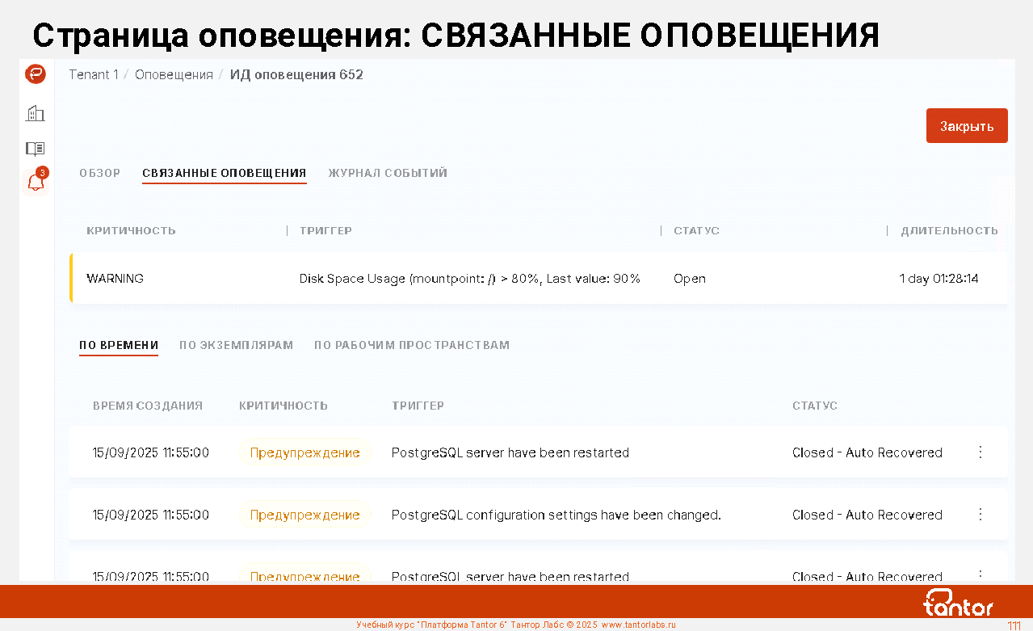The height and width of the screenshot is (631, 1033).
Task: Switch to the ОБЗОР tab
Action: point(100,173)
